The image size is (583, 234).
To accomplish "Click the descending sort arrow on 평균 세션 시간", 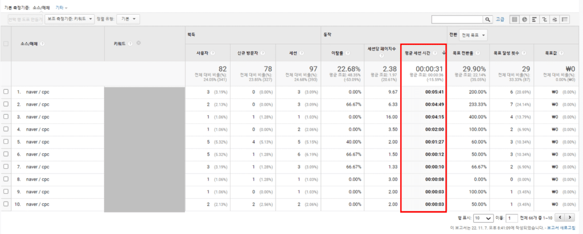I will [444, 53].
